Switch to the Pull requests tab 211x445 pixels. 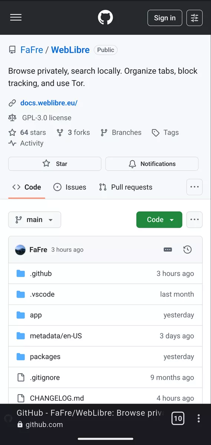click(x=126, y=187)
